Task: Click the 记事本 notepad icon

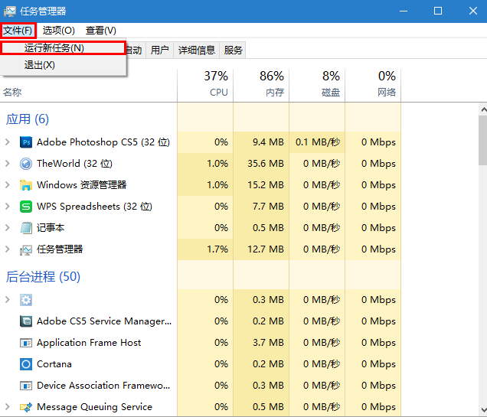Action: [26, 228]
